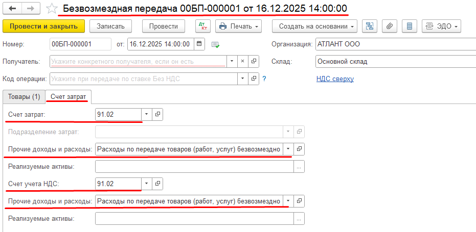
Task: Expand the Счет затрат dropdown
Action: pyautogui.click(x=147, y=114)
